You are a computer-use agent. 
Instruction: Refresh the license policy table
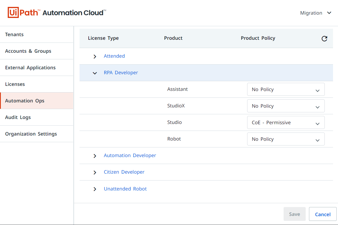point(324,39)
